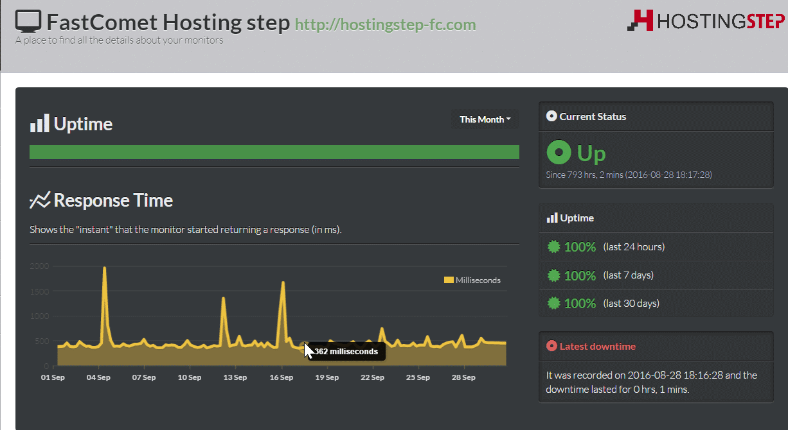788x430 pixels.
Task: Click the chart peak near 13 Sep
Action: coord(223,298)
